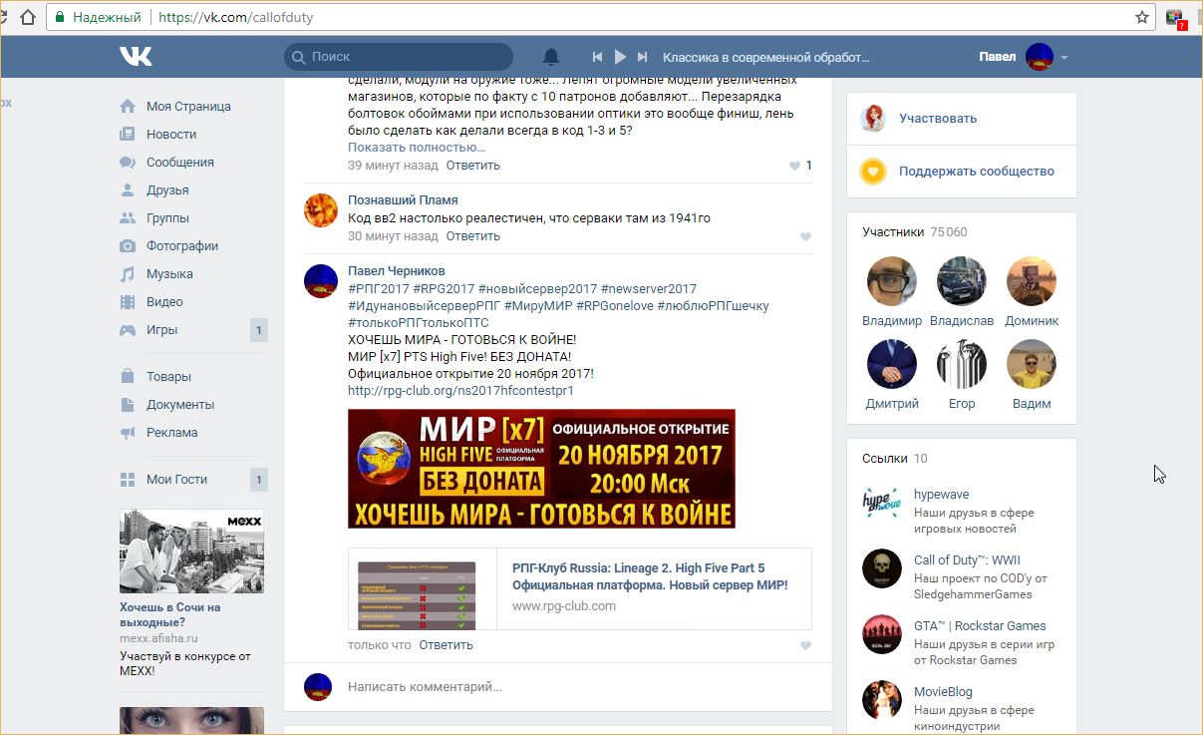Bookmark page with star icon

[x=1142, y=17]
